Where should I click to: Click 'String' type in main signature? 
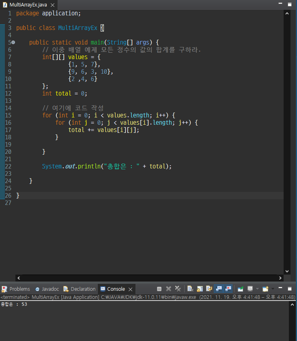pyautogui.click(x=117, y=43)
